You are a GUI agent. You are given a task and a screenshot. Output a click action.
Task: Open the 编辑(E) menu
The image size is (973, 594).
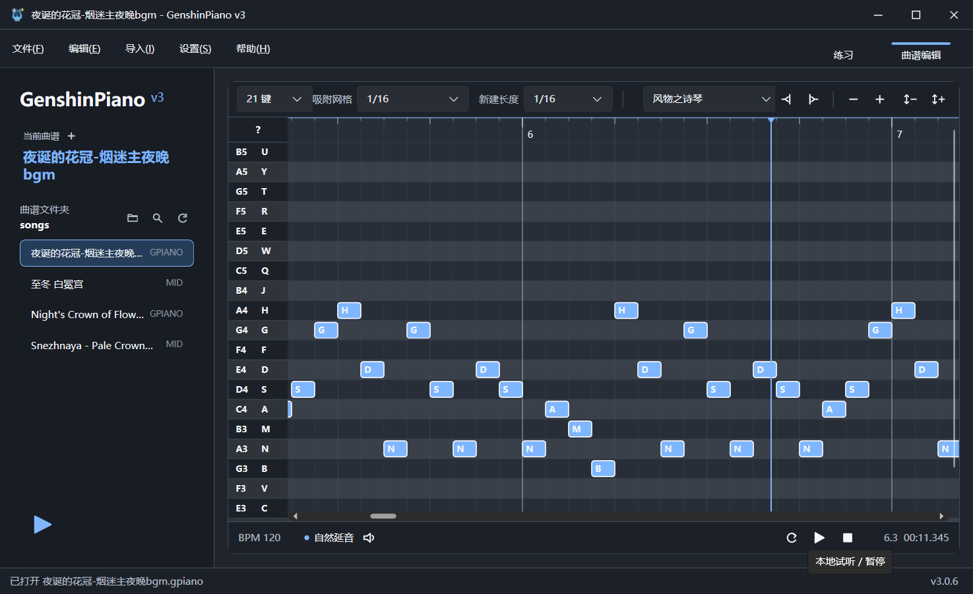(84, 49)
